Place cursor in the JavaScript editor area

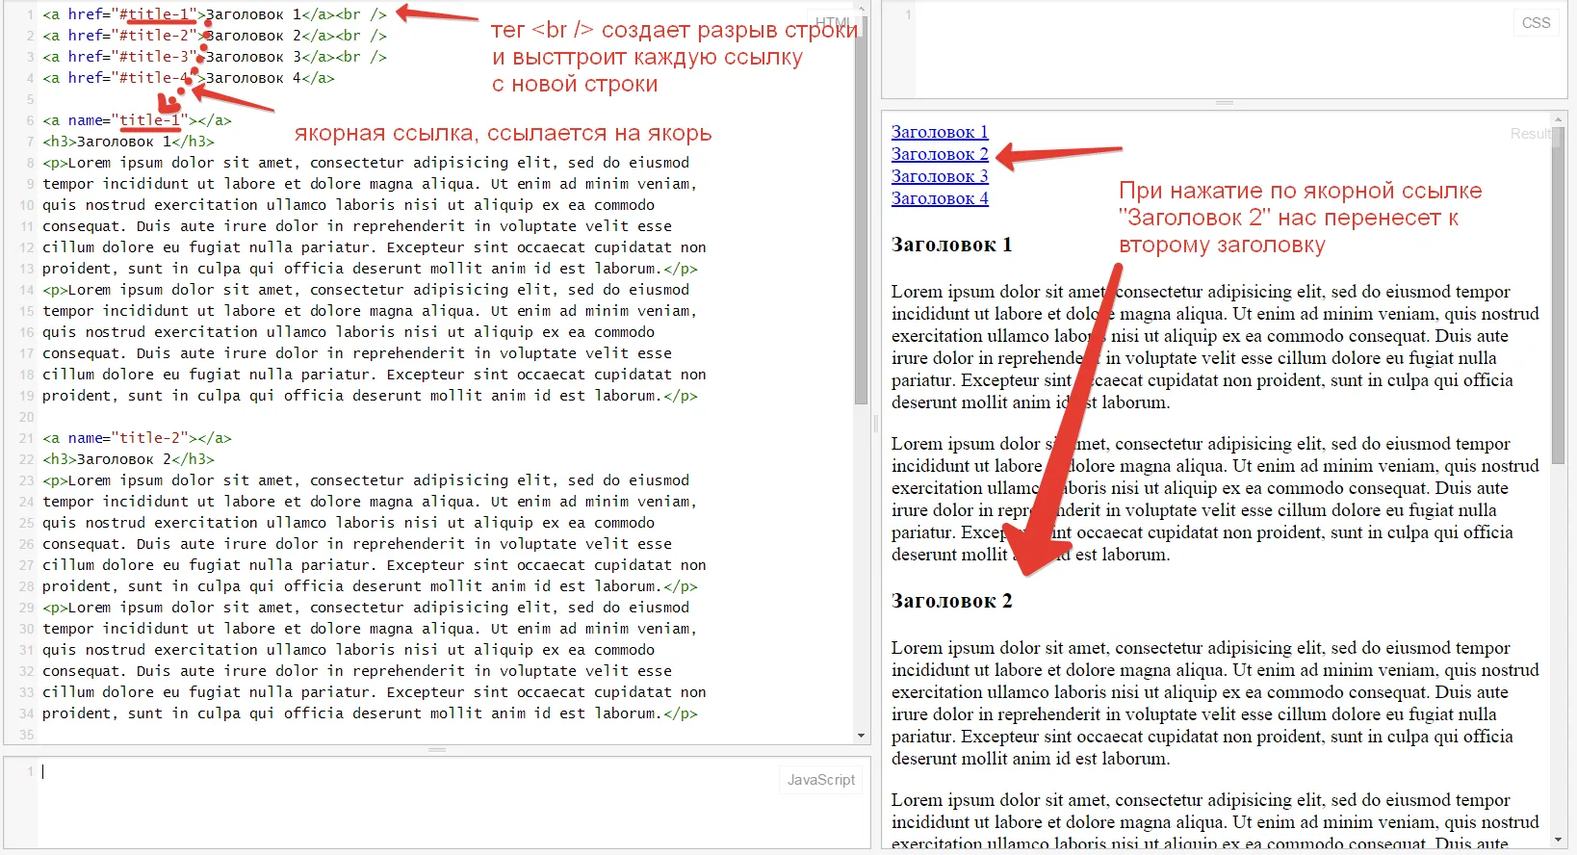(452, 803)
